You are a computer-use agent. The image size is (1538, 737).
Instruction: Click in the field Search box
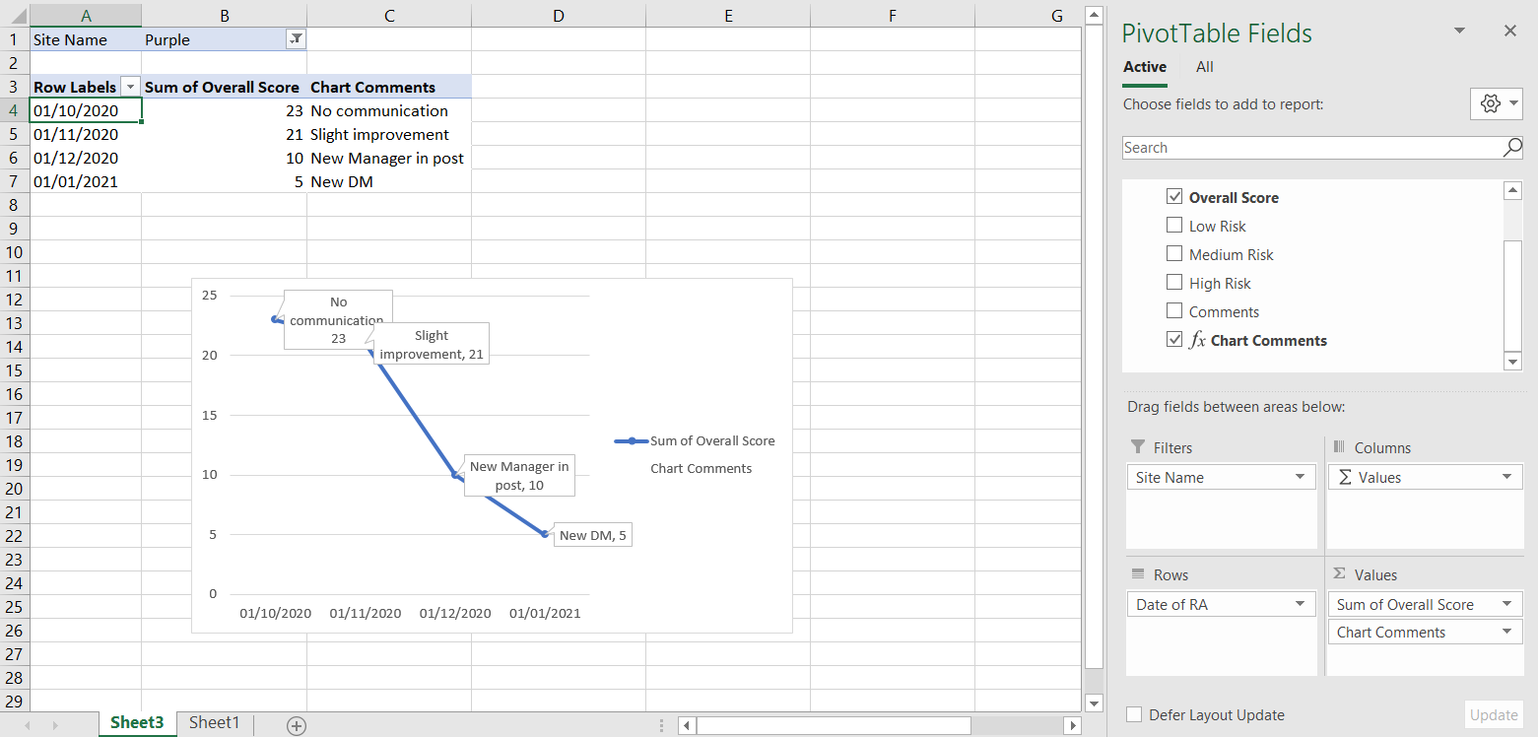[x=1312, y=148]
